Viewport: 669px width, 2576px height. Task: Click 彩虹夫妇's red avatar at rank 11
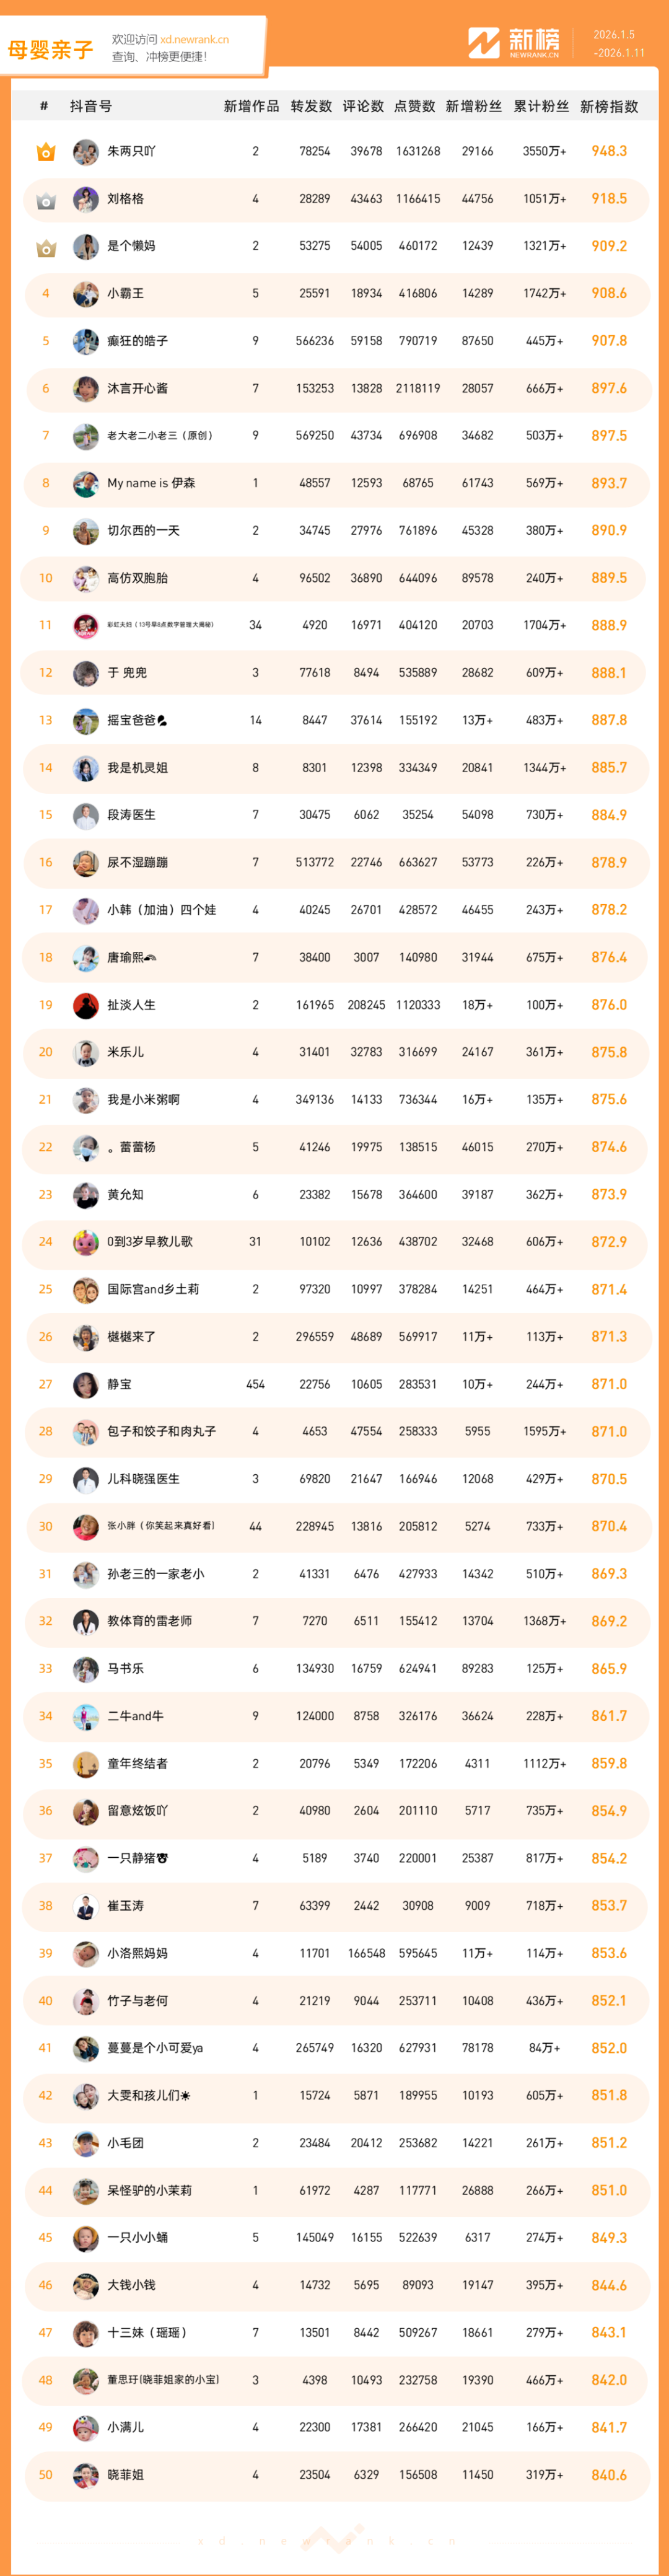[x=86, y=626]
